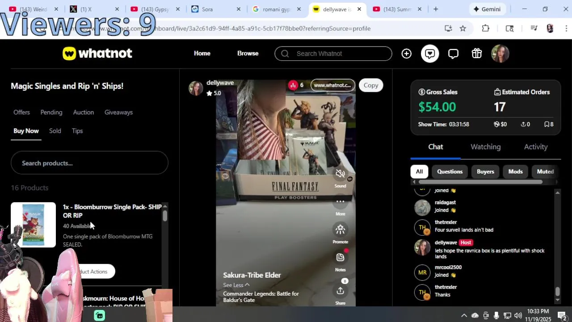Close the dellywave browser tab

coord(359,9)
